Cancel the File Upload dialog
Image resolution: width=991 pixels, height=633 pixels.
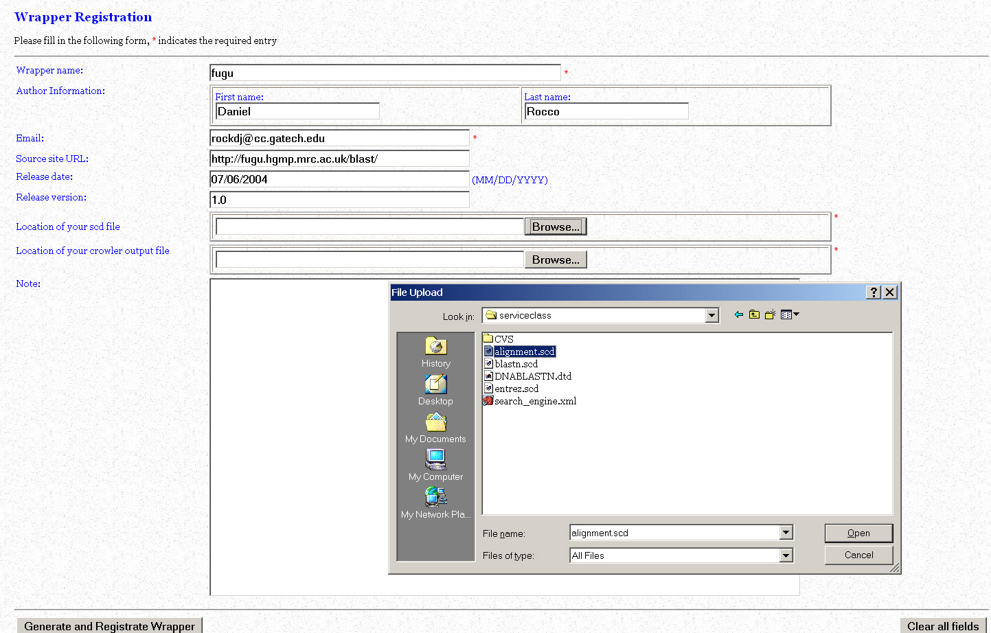[x=858, y=555]
